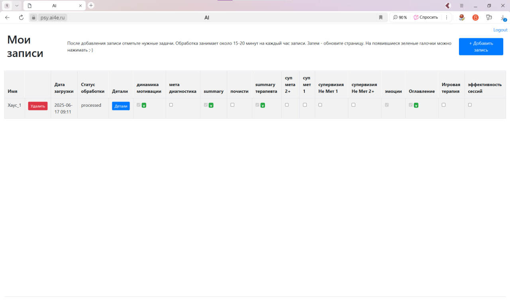The image size is (510, 306).
Task: Click the tab counter showing 1
Action: click(7, 6)
